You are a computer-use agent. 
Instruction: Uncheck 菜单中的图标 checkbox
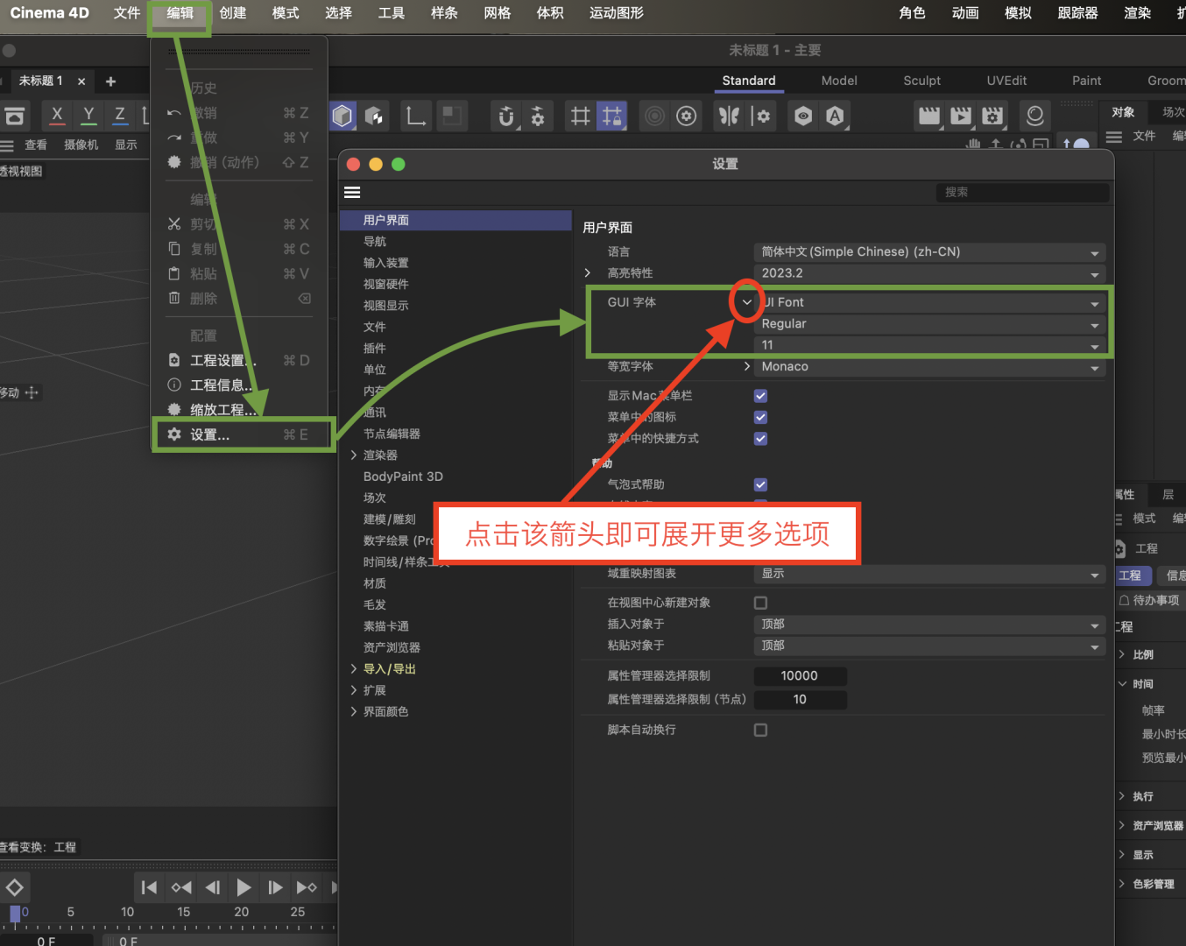[x=760, y=417]
